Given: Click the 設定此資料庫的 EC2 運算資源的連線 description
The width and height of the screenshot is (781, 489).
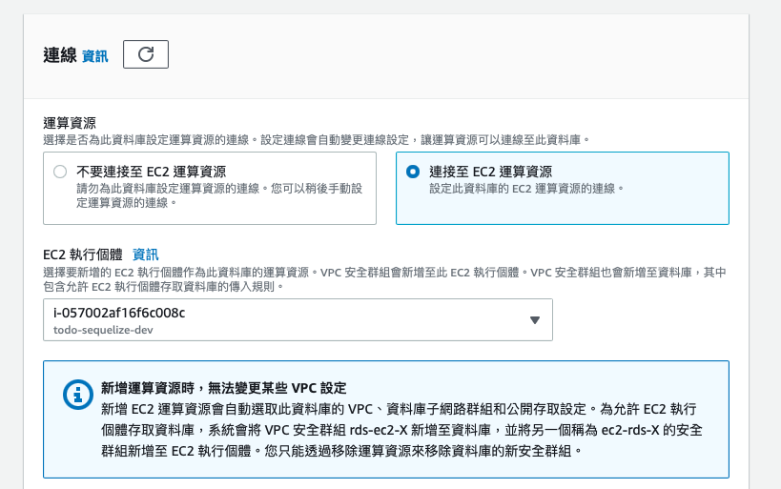Looking at the screenshot, I should [x=525, y=189].
